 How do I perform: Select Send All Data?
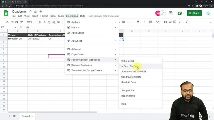click(140, 82)
